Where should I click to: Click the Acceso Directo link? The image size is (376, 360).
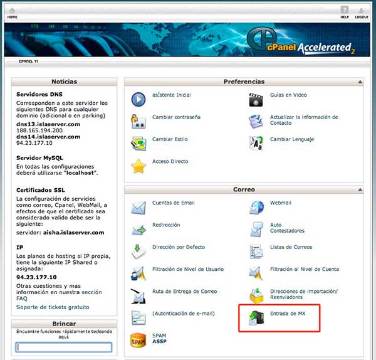(170, 162)
